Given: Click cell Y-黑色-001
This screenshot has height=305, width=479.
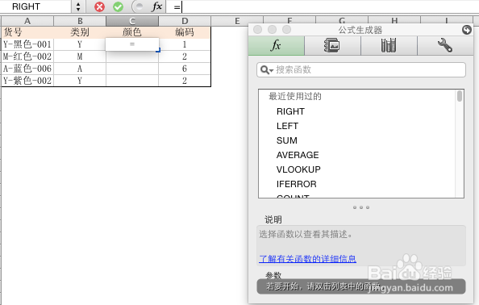Looking at the screenshot, I should point(27,44).
